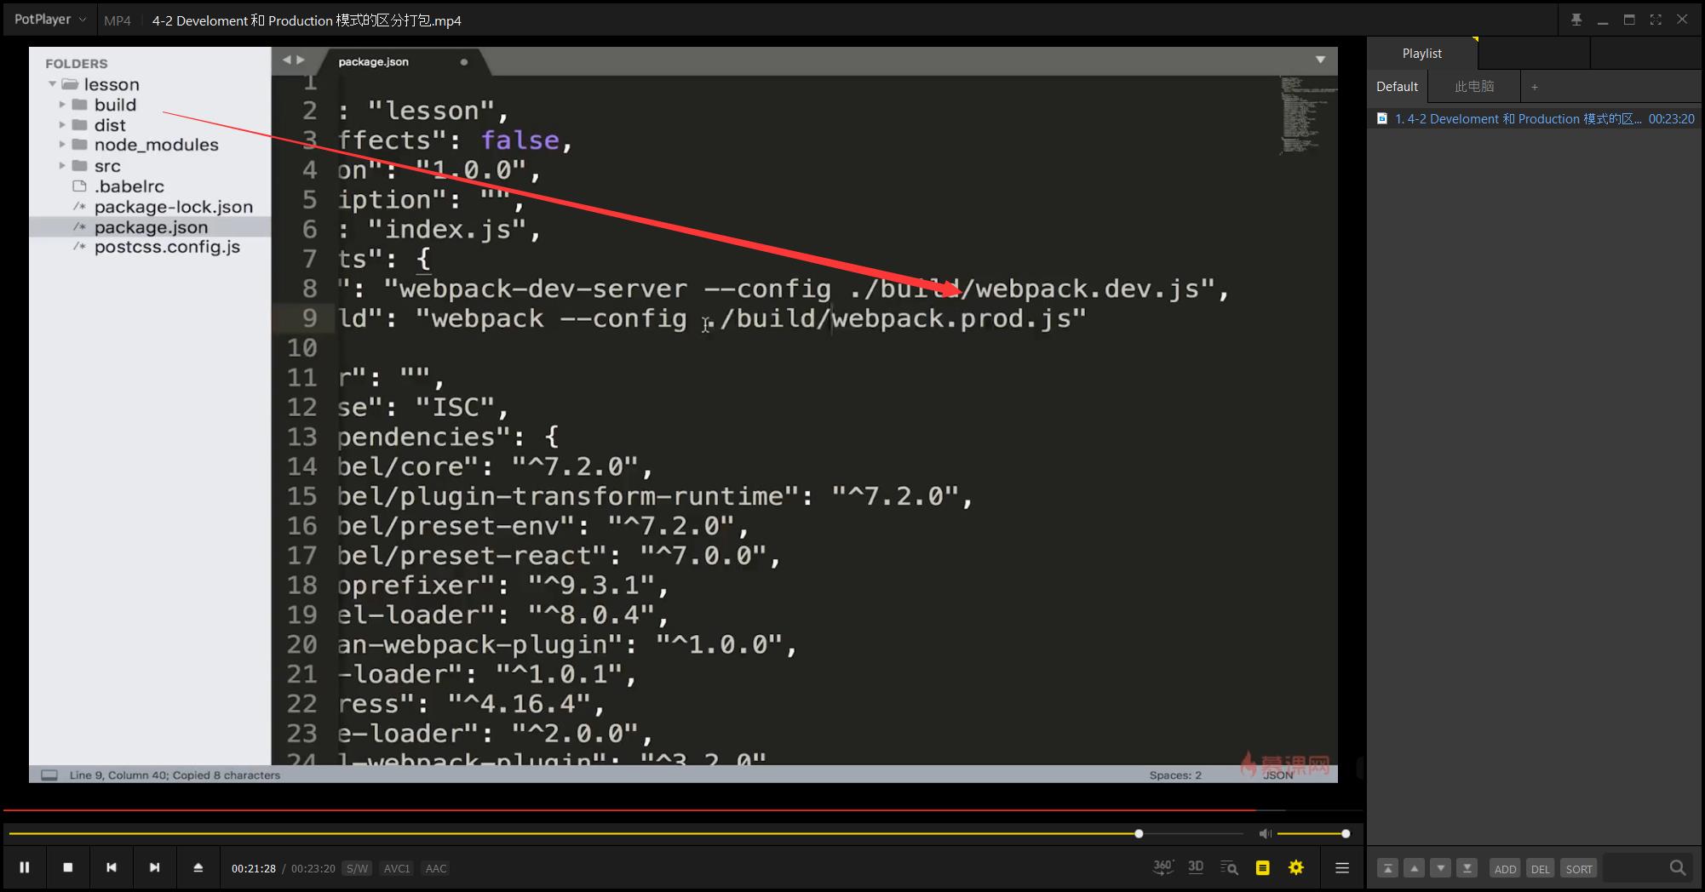
Task: Click the package.json editor tab
Action: tap(373, 61)
